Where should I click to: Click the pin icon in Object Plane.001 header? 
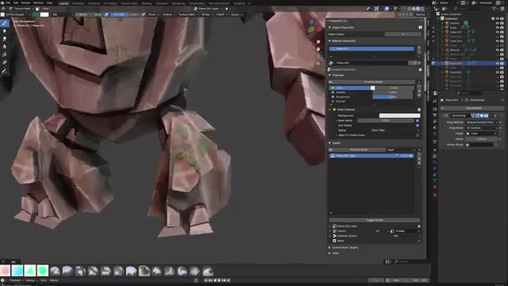click(x=420, y=28)
